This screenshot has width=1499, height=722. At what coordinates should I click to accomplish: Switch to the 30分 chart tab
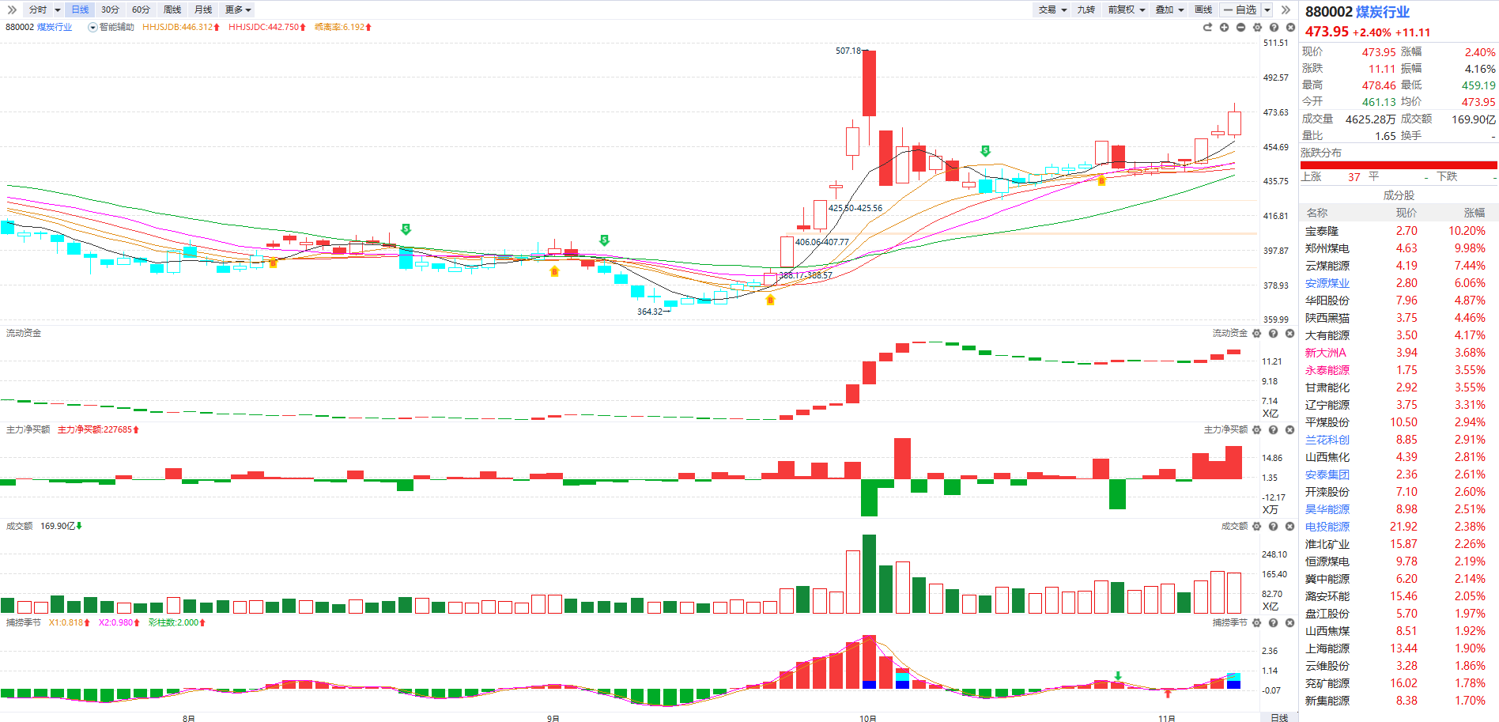click(110, 9)
